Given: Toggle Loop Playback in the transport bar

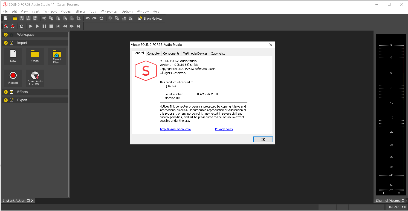Looking at the screenshot, I should pyautogui.click(x=22, y=26).
